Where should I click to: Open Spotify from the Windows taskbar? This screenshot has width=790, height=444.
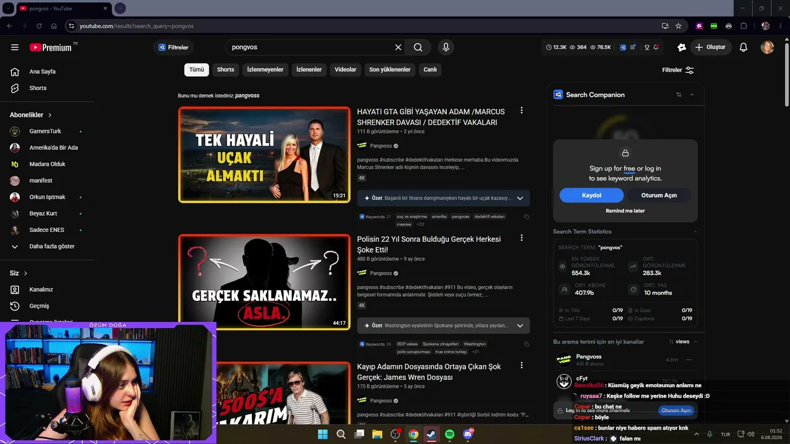pos(450,434)
